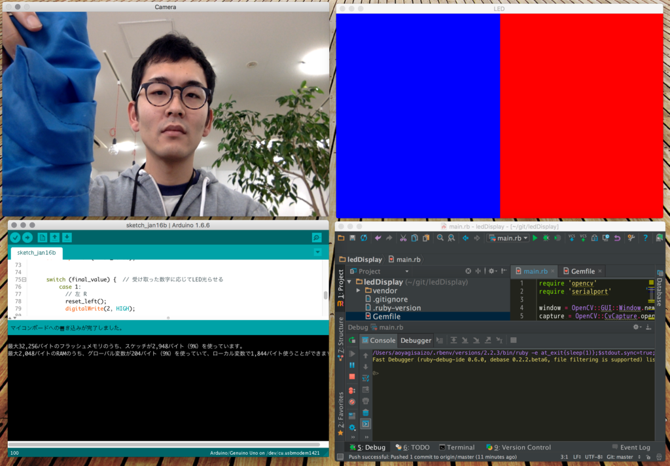Screen dimensions: 670x466
Task: Click RubyMine Cut scissors icon
Action: point(403,238)
